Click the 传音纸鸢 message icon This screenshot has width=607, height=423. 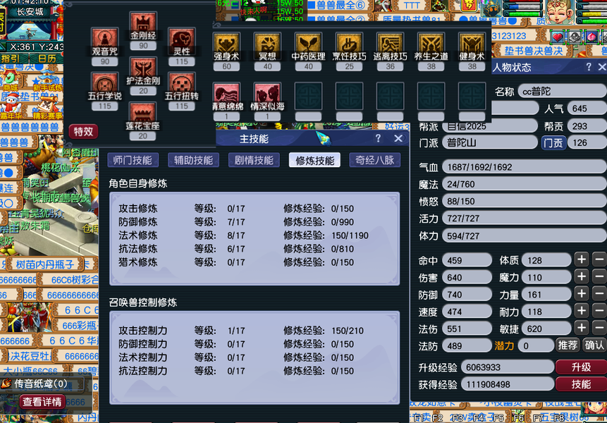[x=6, y=384]
